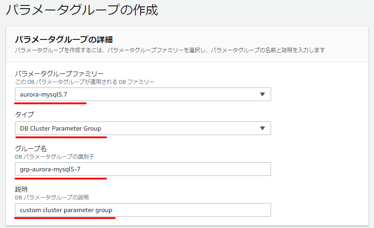
Task: Open the パラメータグループファミリー dropdown arrow
Action: click(262, 94)
